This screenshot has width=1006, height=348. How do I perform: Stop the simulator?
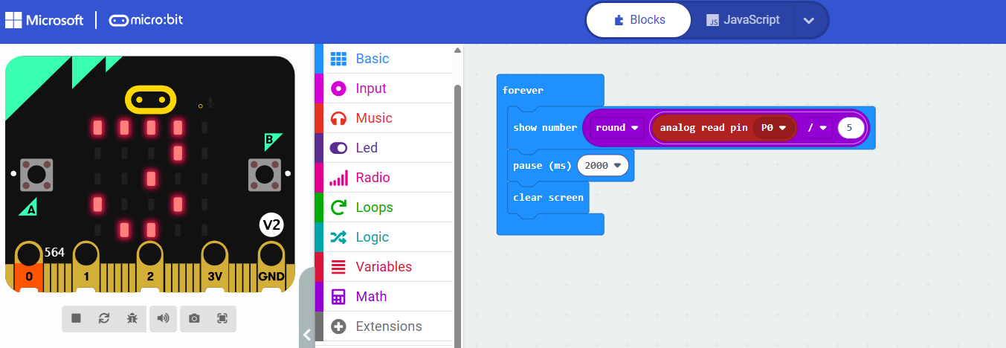pos(76,318)
